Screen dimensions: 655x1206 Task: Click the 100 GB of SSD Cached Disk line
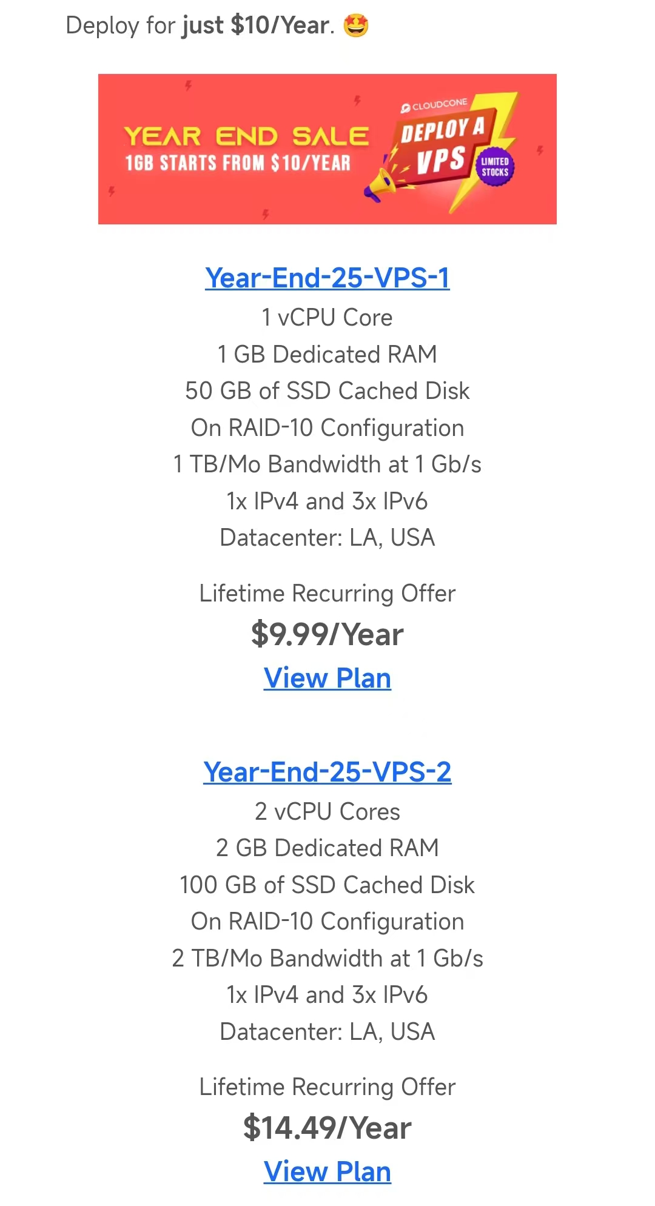click(327, 885)
